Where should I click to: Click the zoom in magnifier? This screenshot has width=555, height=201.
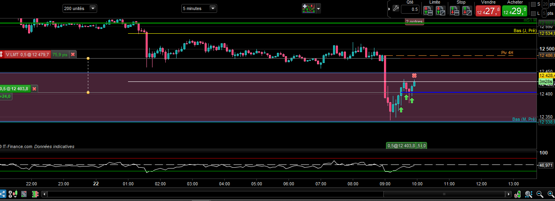coord(550,194)
